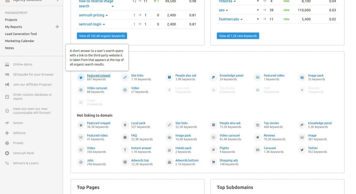Click the Semrush Rank star icon in sidebar

[7, 153]
